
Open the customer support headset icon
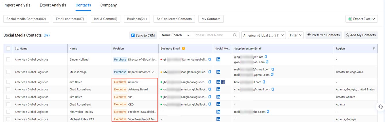click(380, 107)
